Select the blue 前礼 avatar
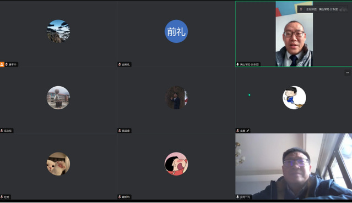 coord(176,31)
